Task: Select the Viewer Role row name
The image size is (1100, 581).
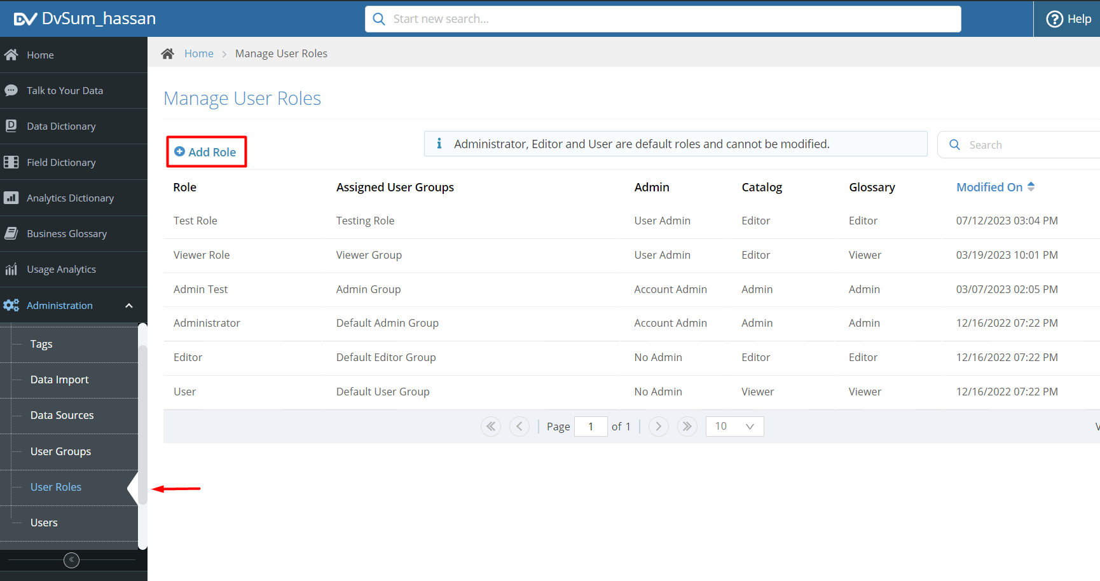Action: coord(202,255)
